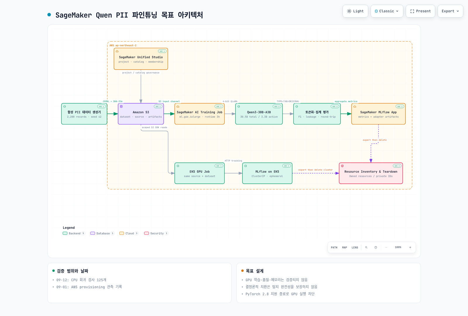Click the 'HTTP tracking' edge label
This screenshot has width=468, height=316.
233,161
